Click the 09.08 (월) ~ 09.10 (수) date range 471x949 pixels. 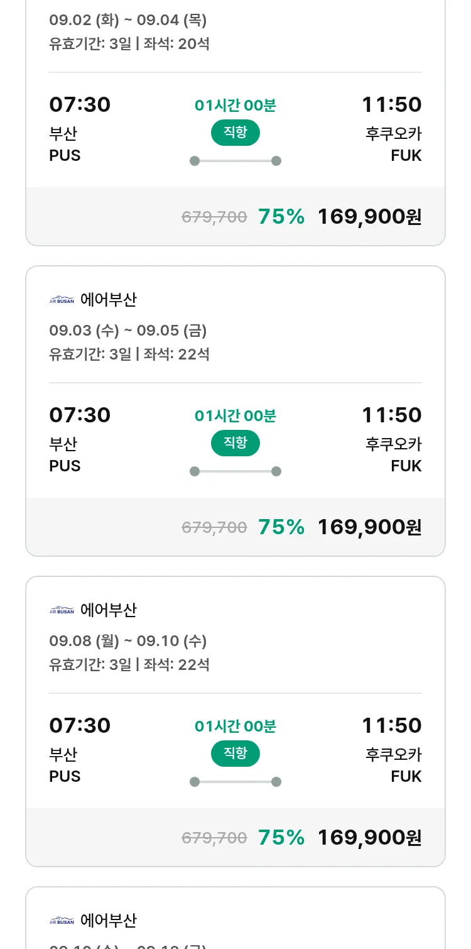[x=128, y=641]
